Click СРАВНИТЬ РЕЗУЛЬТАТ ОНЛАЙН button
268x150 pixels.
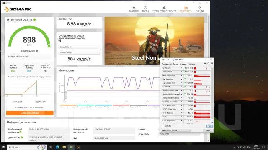point(29,107)
